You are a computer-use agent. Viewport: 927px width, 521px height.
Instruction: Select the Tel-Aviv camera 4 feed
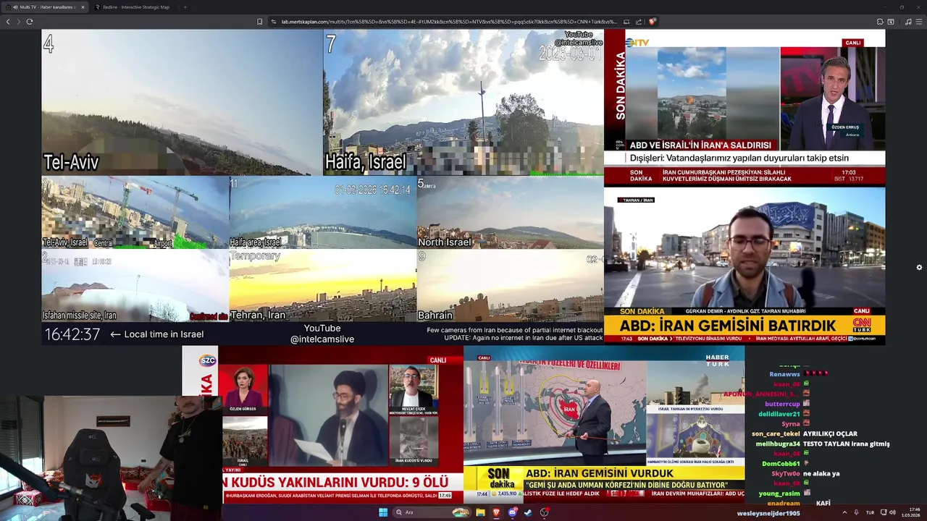coord(182,102)
